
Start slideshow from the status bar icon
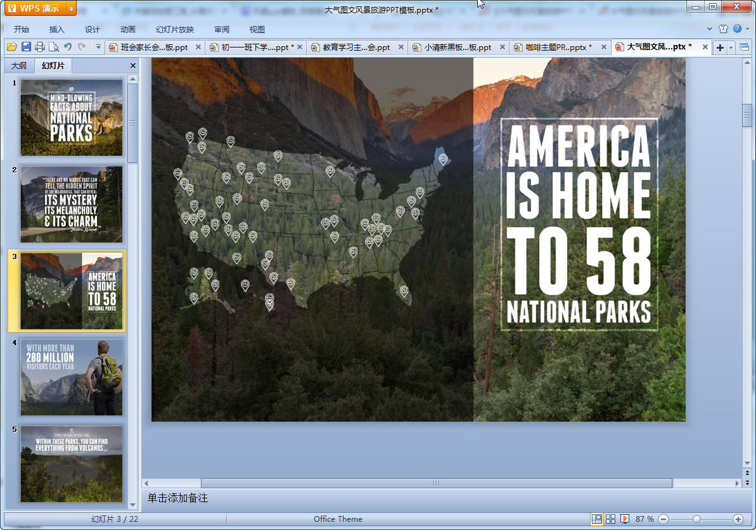(625, 519)
